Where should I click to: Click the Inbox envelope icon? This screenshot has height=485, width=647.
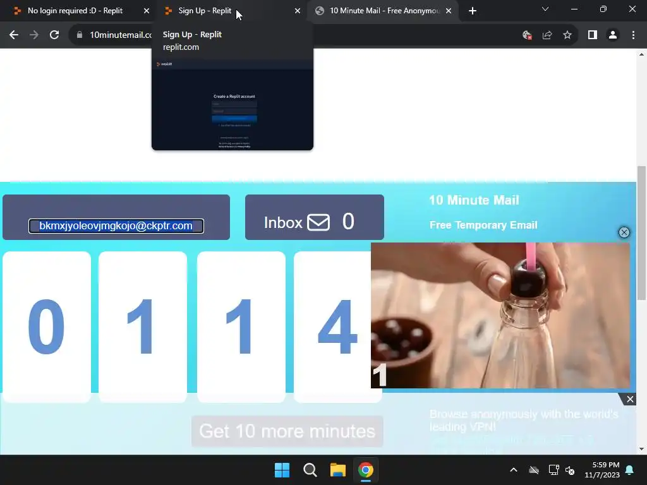coord(318,222)
